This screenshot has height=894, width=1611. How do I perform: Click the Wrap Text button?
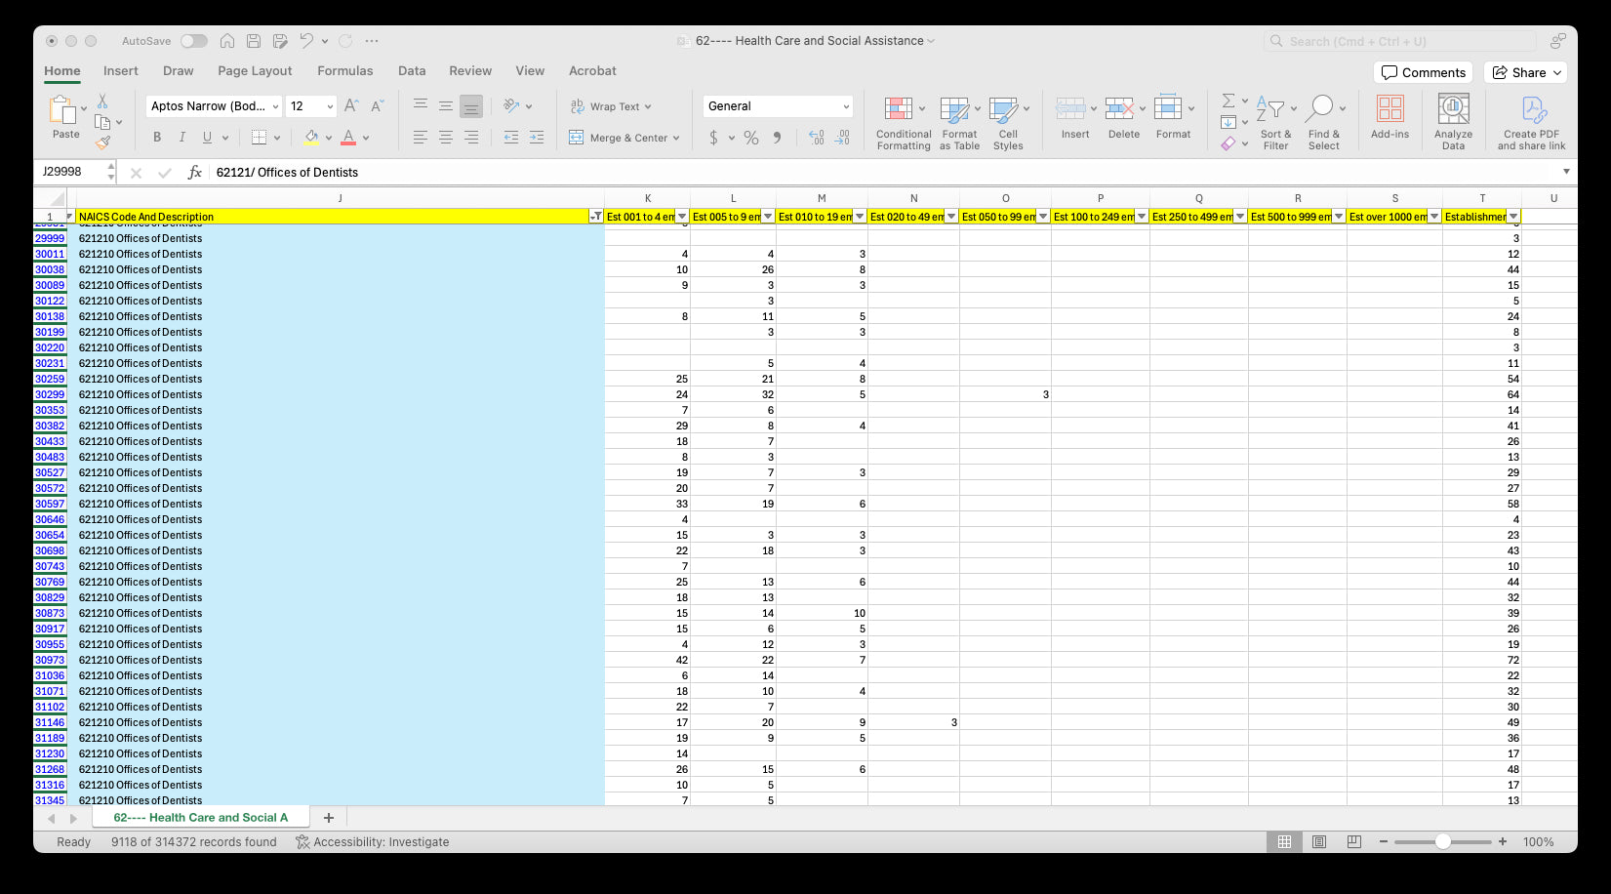point(610,106)
